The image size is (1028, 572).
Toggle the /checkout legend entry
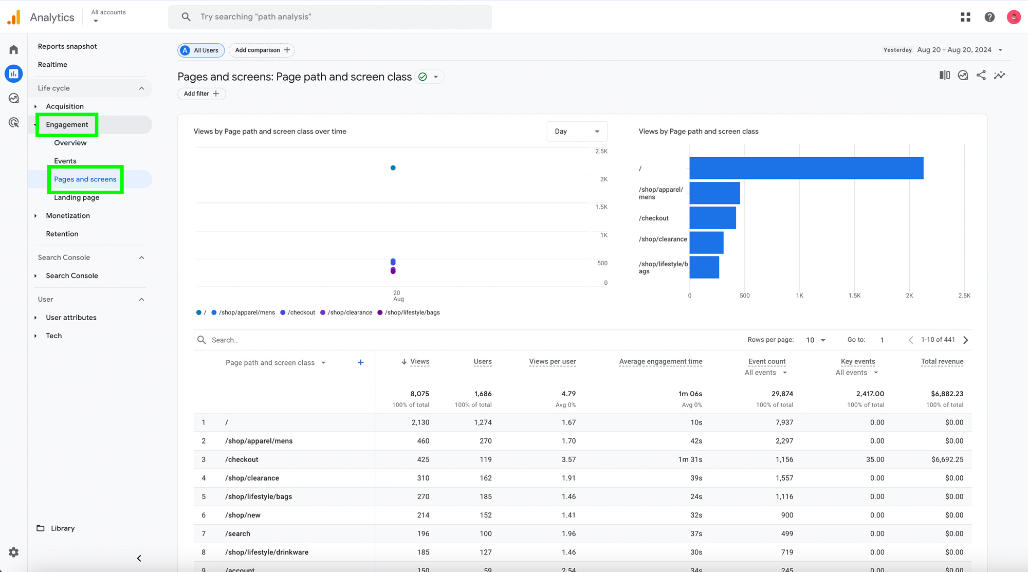[x=298, y=313]
